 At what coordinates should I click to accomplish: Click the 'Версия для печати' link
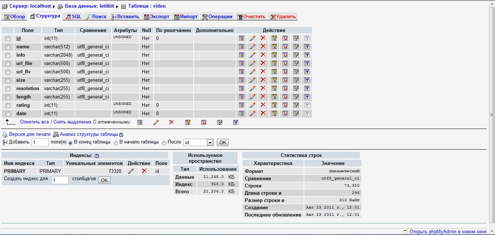tap(29, 134)
